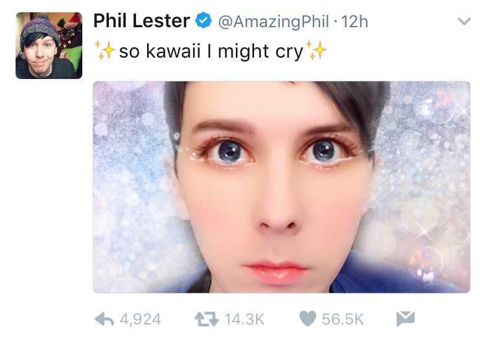Like the tweet with the heart icon
Screen dimensions: 486x340
310,319
